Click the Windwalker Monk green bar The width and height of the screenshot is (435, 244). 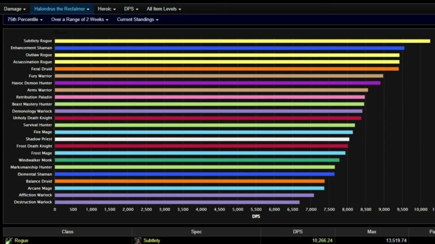coord(197,160)
